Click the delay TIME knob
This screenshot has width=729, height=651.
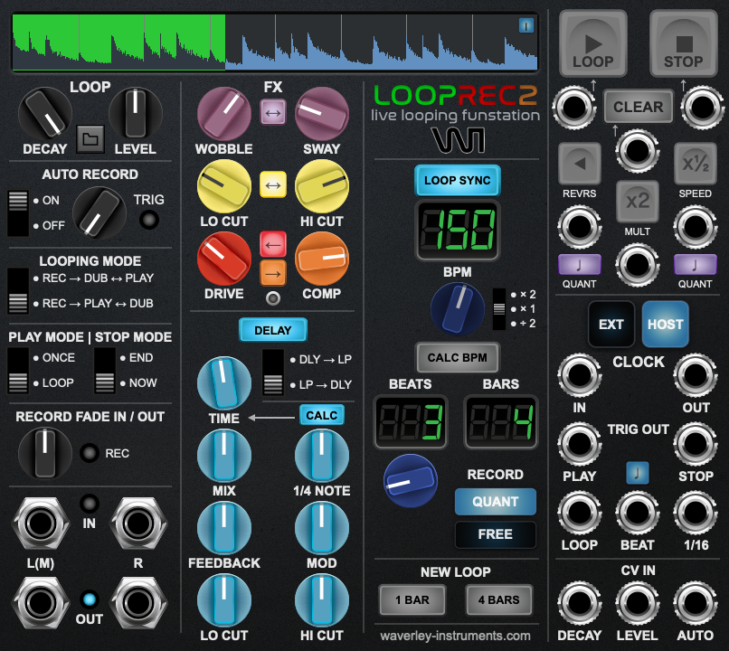click(x=224, y=382)
